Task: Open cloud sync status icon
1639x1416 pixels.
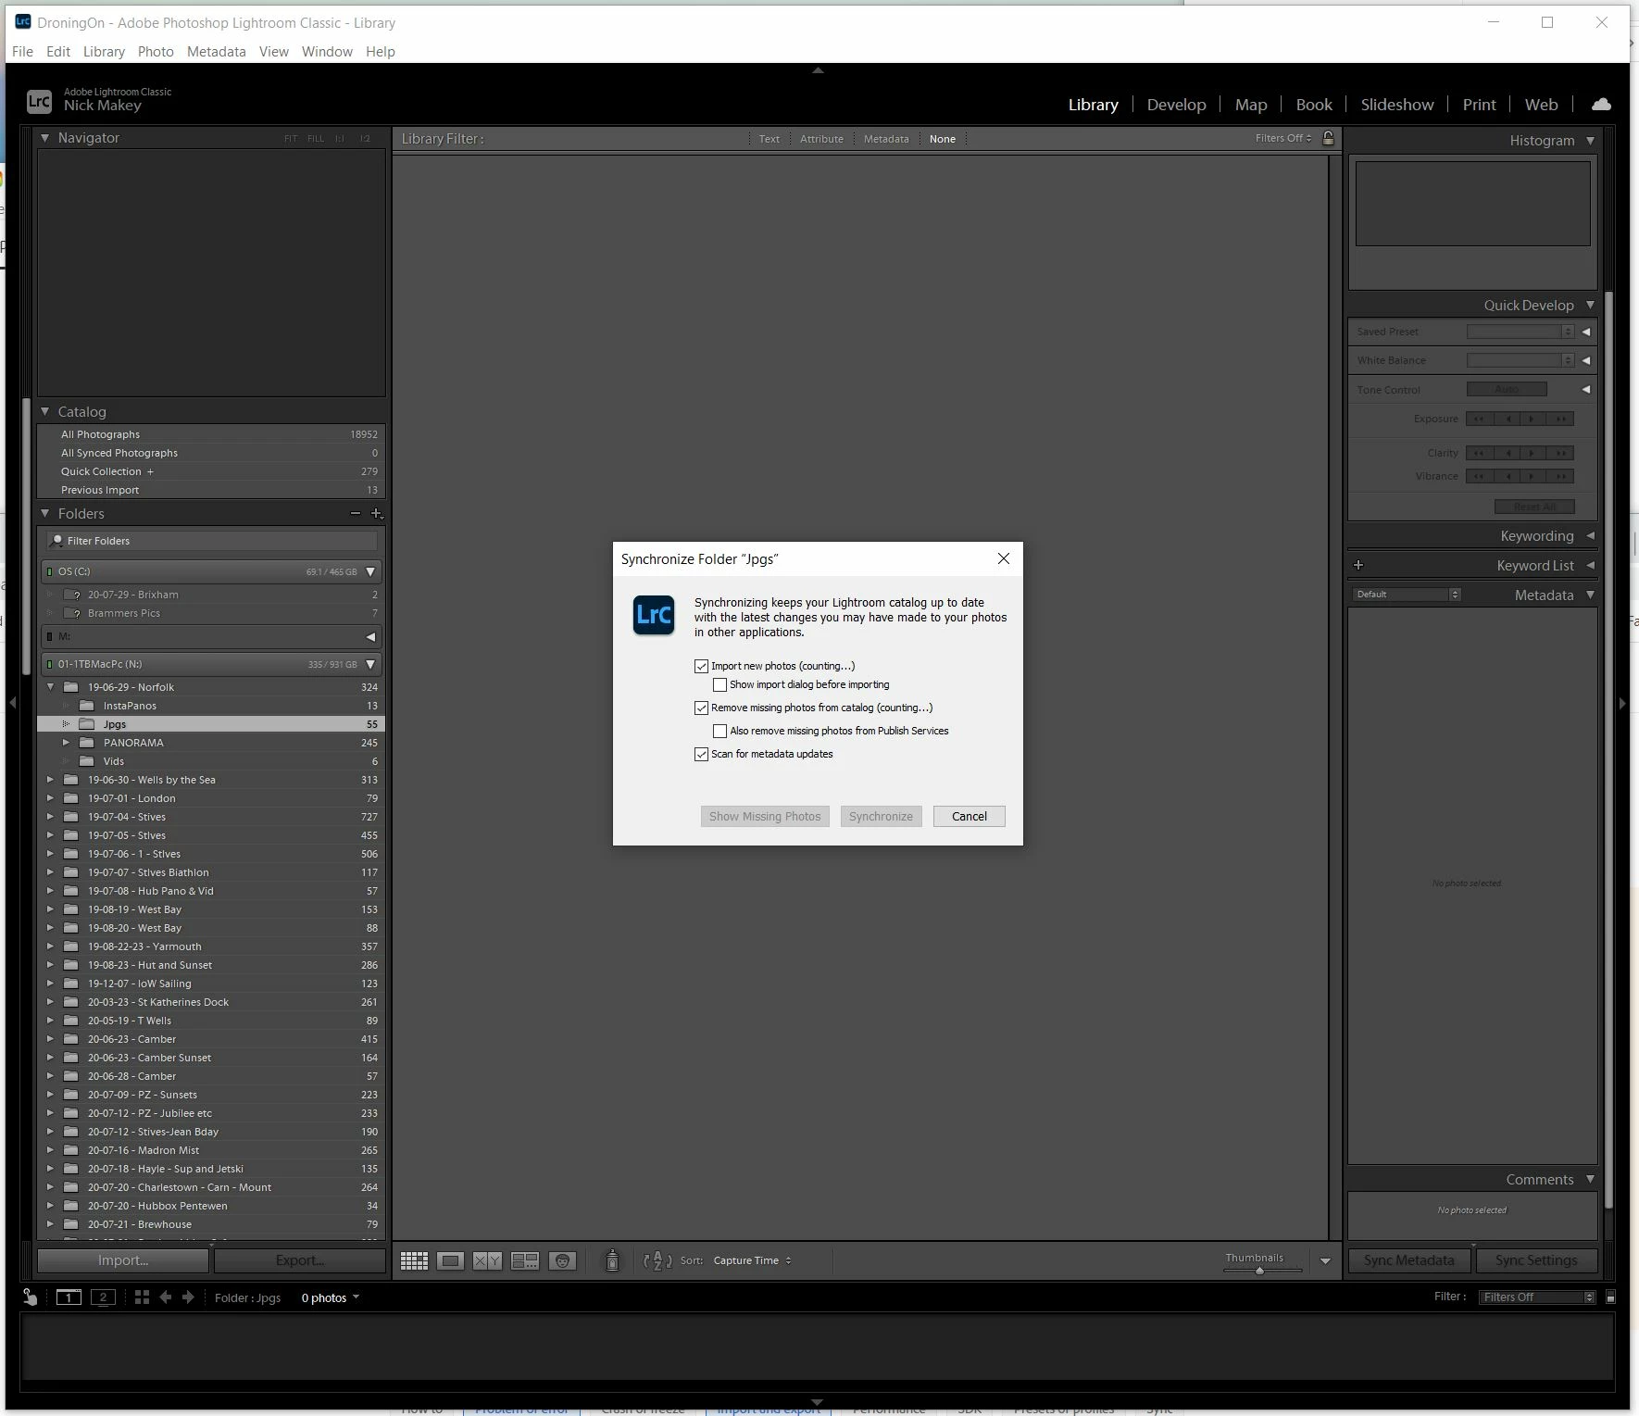Action: 1601,105
